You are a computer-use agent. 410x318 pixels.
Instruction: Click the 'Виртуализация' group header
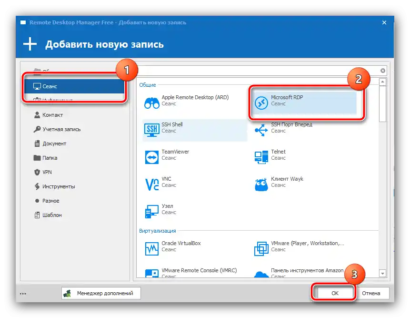(158, 231)
